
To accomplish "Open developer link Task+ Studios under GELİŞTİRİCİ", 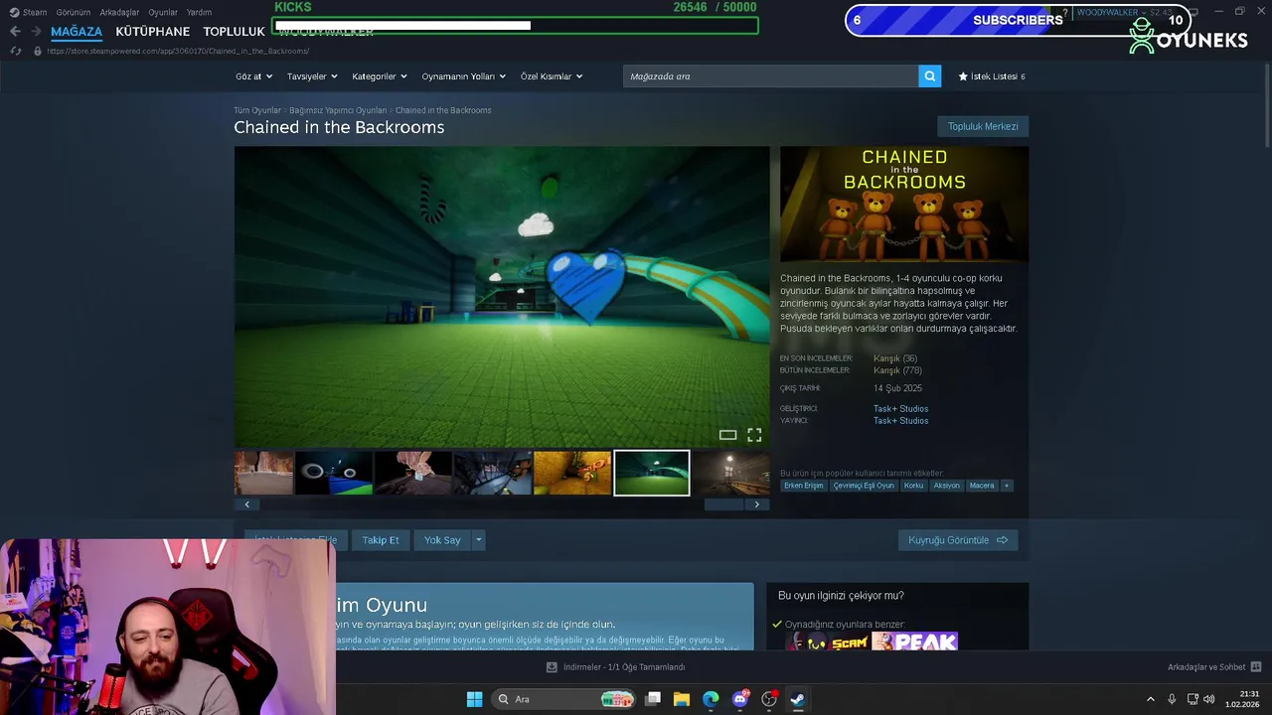I will 900,408.
